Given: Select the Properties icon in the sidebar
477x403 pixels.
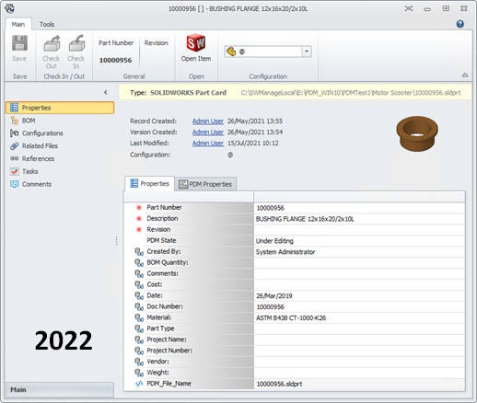Looking at the screenshot, I should (x=14, y=108).
